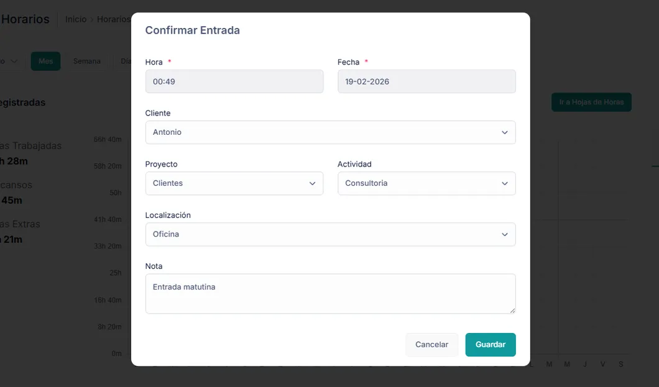This screenshot has width=659, height=387.
Task: Click the Cancelar button
Action: [431, 345]
